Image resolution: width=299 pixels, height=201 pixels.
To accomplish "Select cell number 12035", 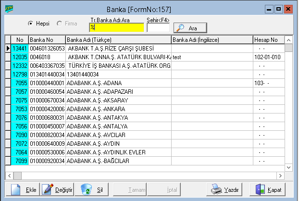I will (20, 57).
